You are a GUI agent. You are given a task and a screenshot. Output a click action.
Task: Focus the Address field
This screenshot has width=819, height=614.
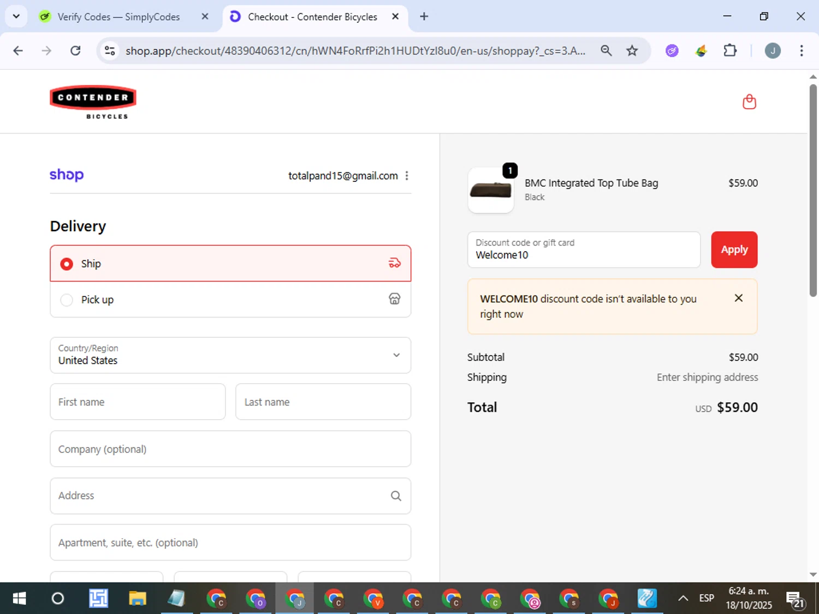(x=230, y=496)
